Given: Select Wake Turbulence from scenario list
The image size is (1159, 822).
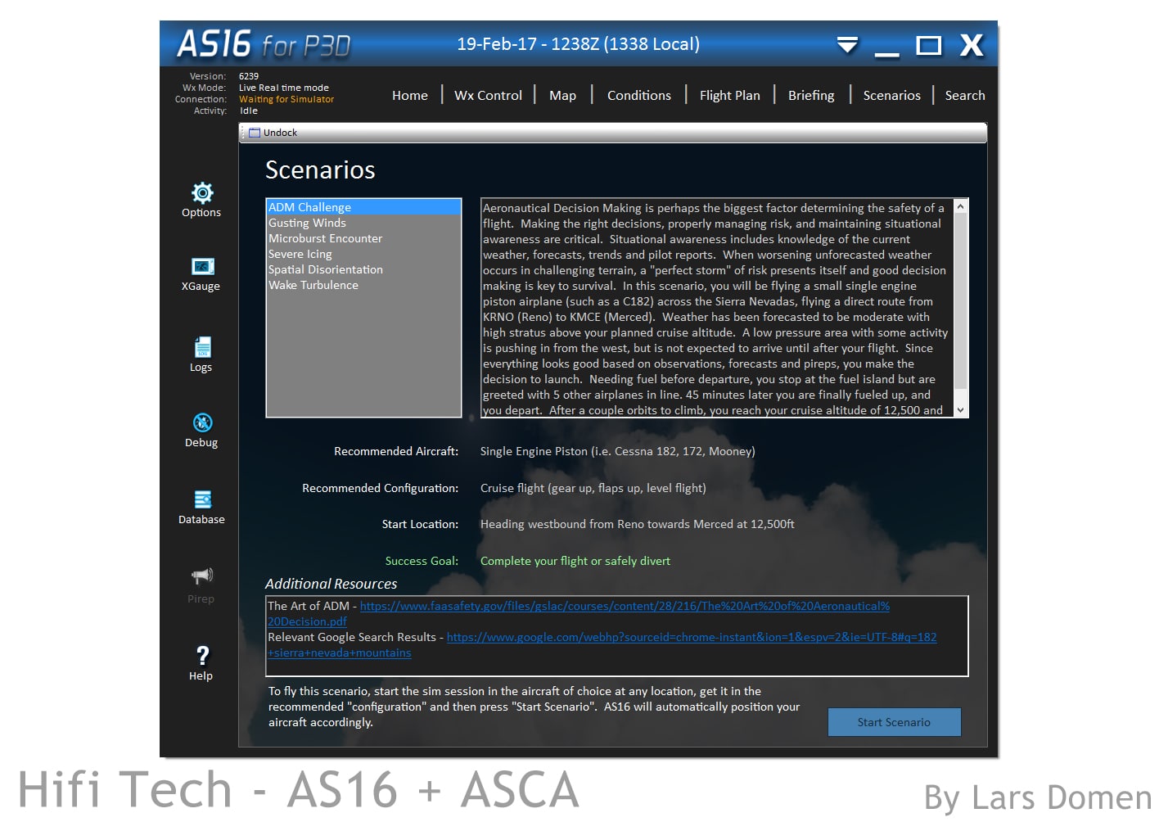Looking at the screenshot, I should tap(313, 286).
